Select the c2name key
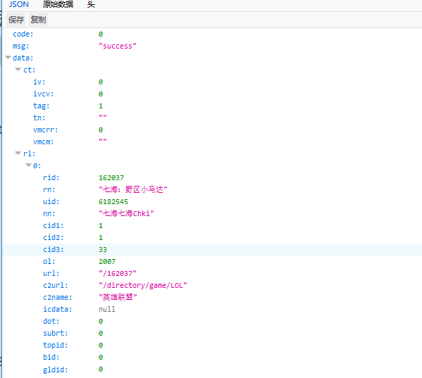Image resolution: width=422 pixels, height=378 pixels. point(58,297)
